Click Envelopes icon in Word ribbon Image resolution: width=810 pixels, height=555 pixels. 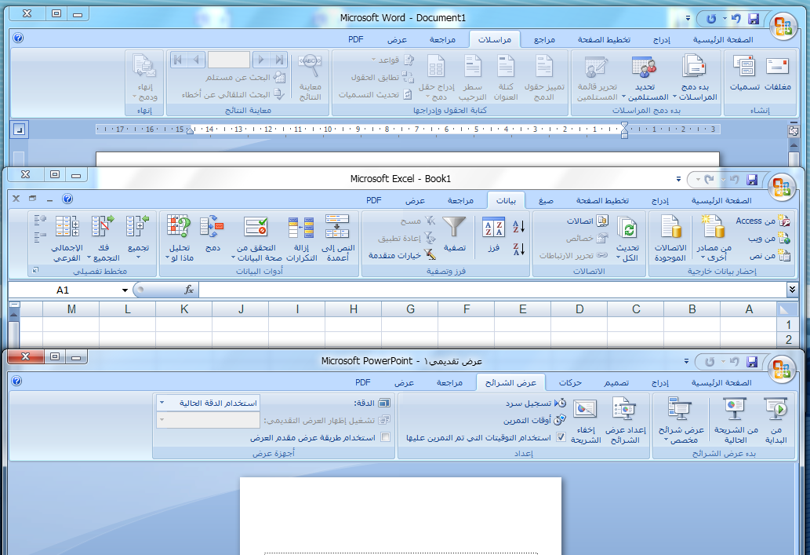point(777,66)
